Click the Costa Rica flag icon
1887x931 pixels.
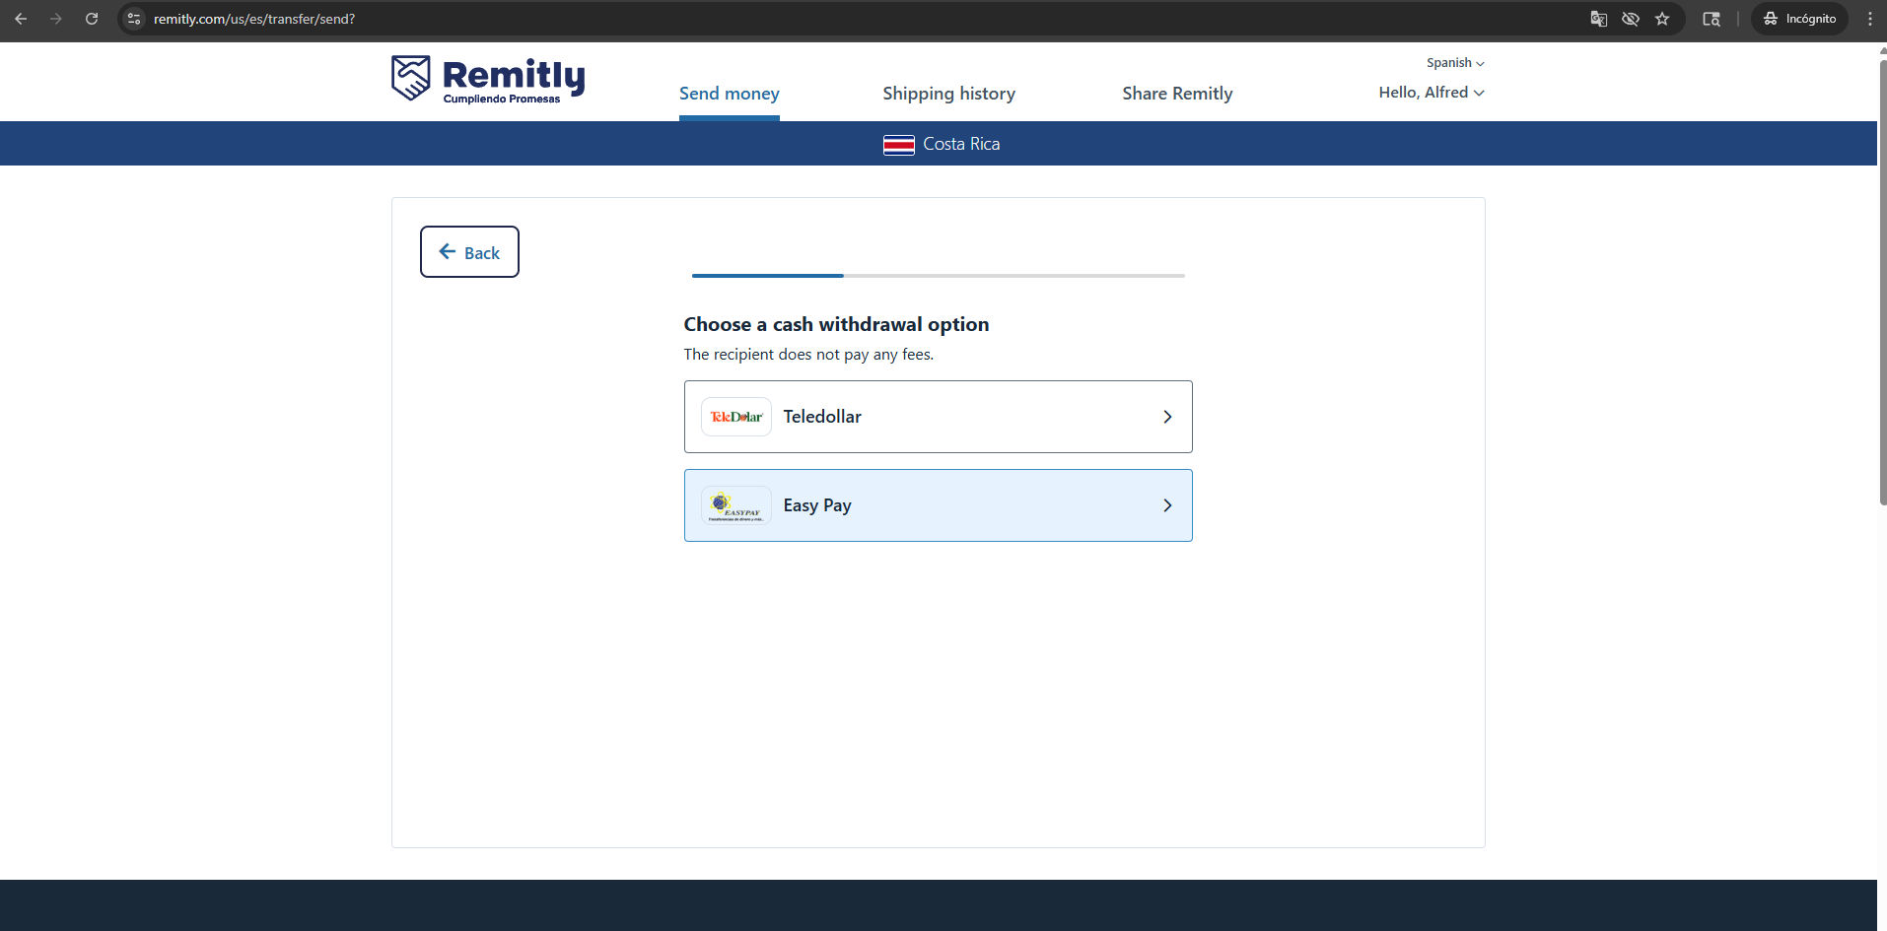tap(898, 145)
